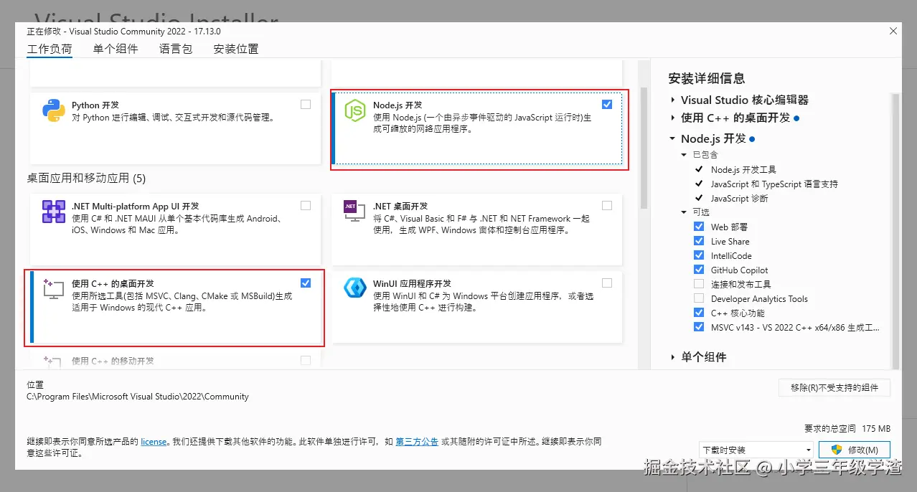The image size is (917, 492).
Task: Open the 第三方公告 link
Action: [417, 442]
